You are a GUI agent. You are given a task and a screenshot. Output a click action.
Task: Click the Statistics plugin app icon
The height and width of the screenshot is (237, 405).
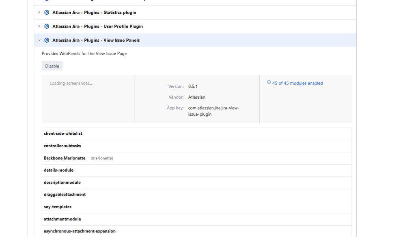tap(47, 12)
